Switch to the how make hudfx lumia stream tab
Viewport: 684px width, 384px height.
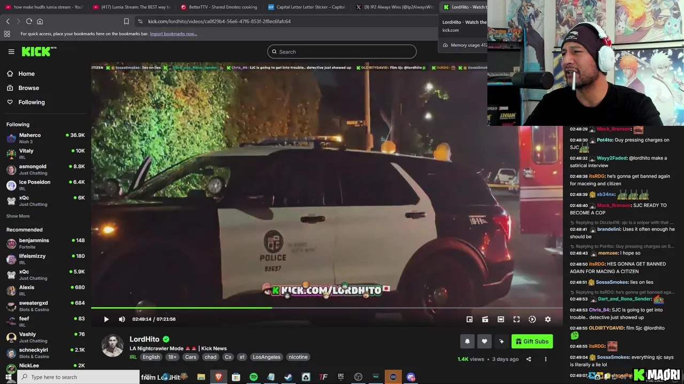tap(44, 7)
